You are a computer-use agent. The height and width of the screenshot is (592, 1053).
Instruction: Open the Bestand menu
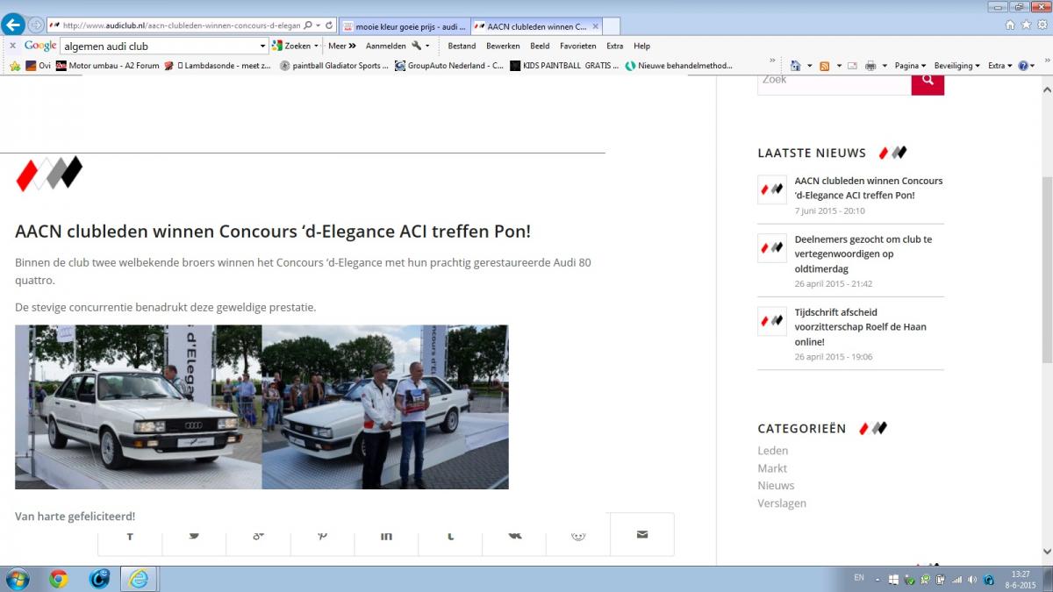(462, 46)
